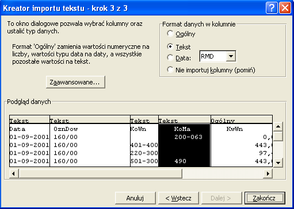Close the Kreator importu tekstu dialog

(285, 8)
